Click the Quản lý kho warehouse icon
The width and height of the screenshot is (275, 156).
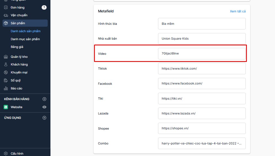[x=6, y=57]
